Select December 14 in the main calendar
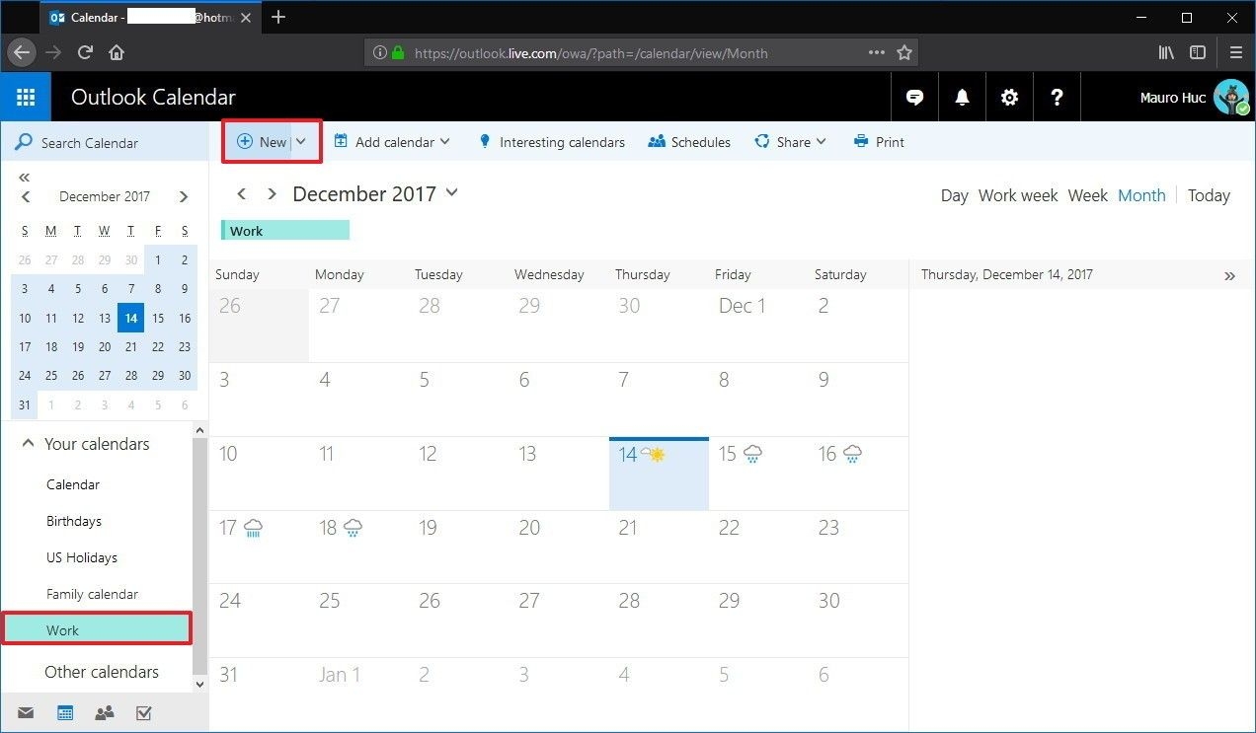Image resolution: width=1256 pixels, height=733 pixels. [659, 474]
